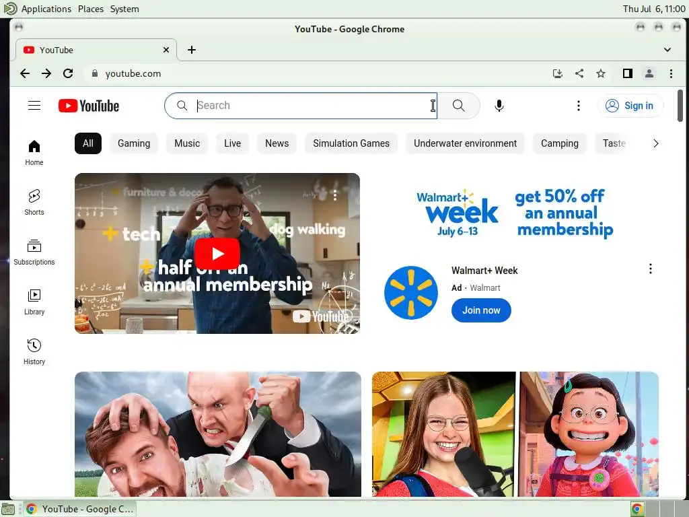Play the annual membership ad video
The width and height of the screenshot is (689, 517).
point(217,254)
